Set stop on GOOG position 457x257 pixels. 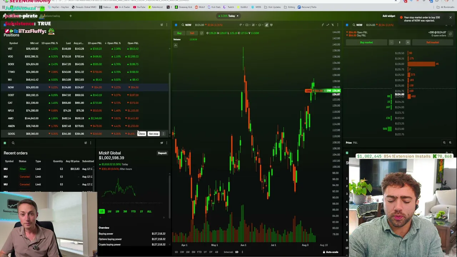click(x=154, y=134)
